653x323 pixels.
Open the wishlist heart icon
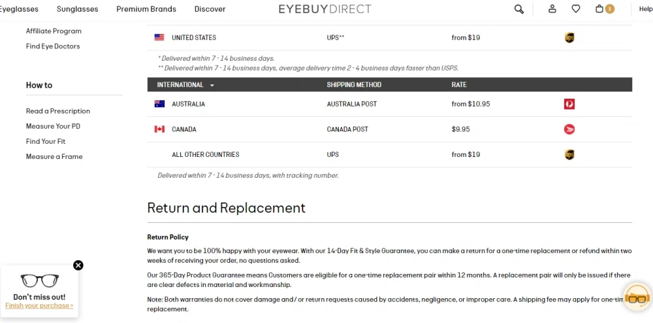(575, 9)
